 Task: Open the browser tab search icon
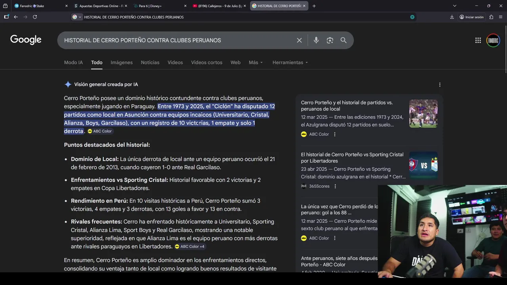tap(6, 6)
